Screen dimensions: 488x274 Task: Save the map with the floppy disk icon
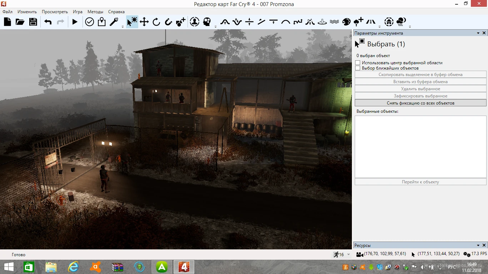(x=33, y=22)
